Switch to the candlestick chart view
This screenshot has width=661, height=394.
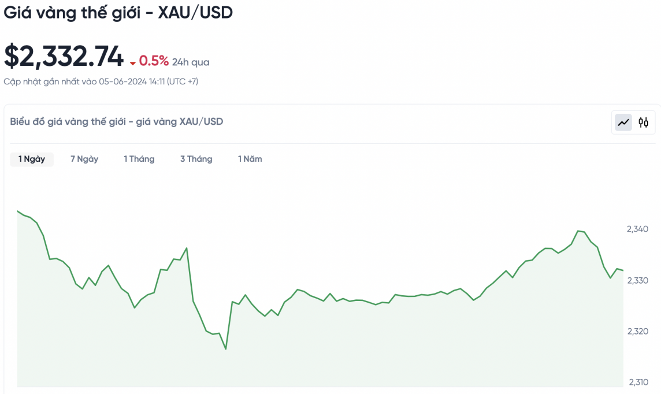[x=643, y=122]
